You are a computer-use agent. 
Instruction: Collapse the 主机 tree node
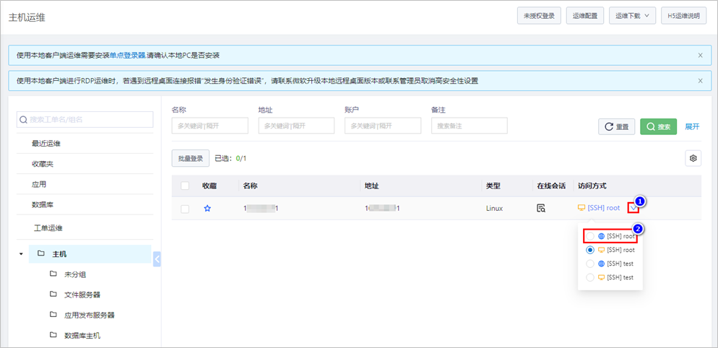(x=21, y=254)
